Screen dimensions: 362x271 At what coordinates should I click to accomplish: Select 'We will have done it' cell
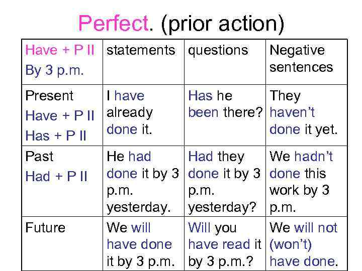(x=140, y=244)
